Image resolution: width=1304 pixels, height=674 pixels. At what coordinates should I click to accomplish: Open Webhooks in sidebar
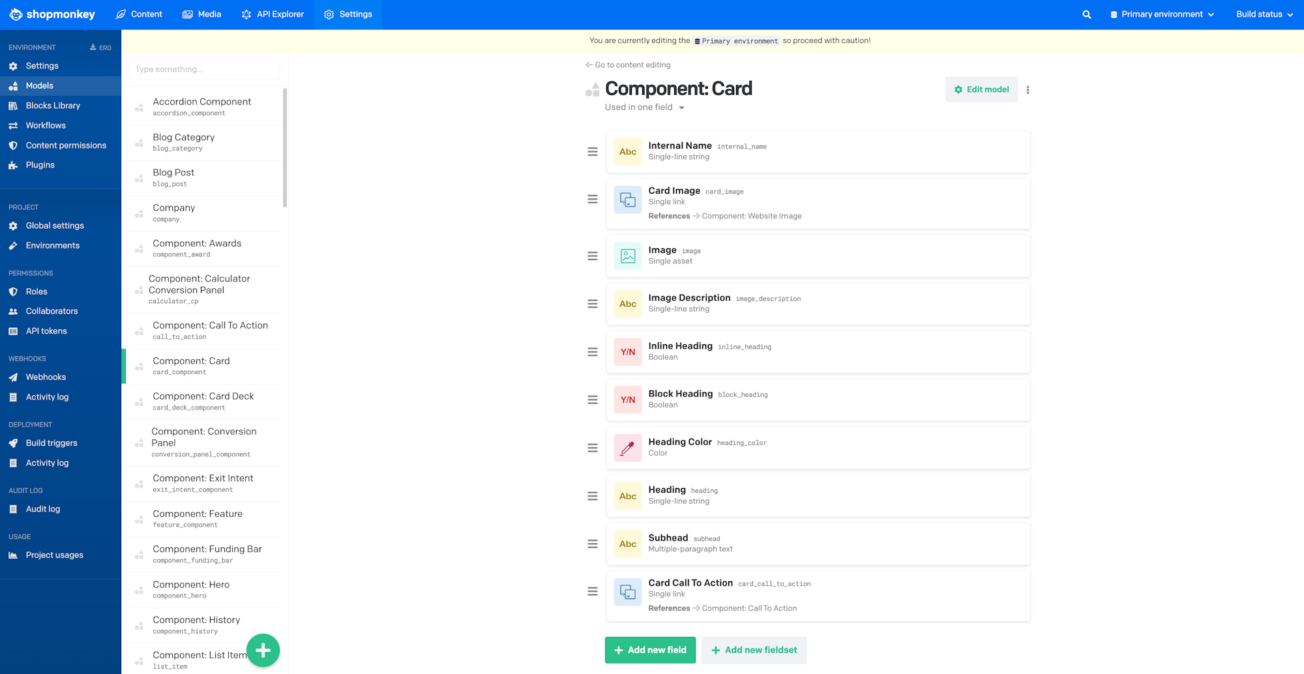[x=61, y=377]
